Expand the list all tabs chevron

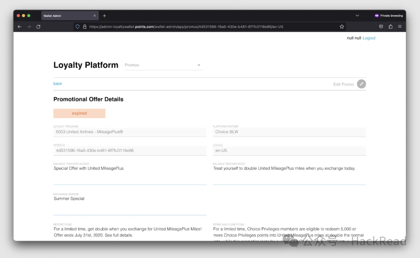[357, 16]
